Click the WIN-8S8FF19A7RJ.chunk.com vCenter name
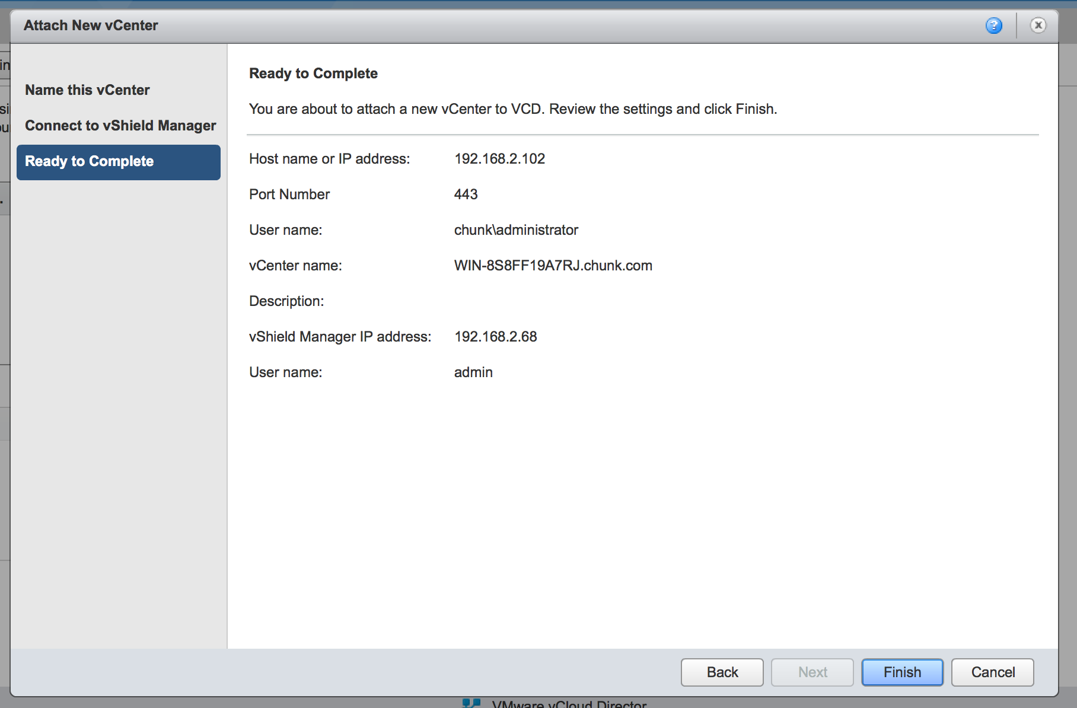The image size is (1077, 708). click(553, 266)
